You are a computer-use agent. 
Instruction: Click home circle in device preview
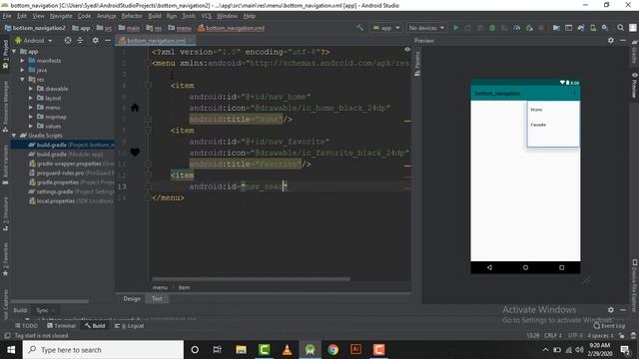click(525, 267)
